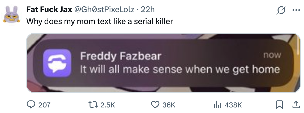Open the bunny profile avatar
The height and width of the screenshot is (113, 304).
11,15
